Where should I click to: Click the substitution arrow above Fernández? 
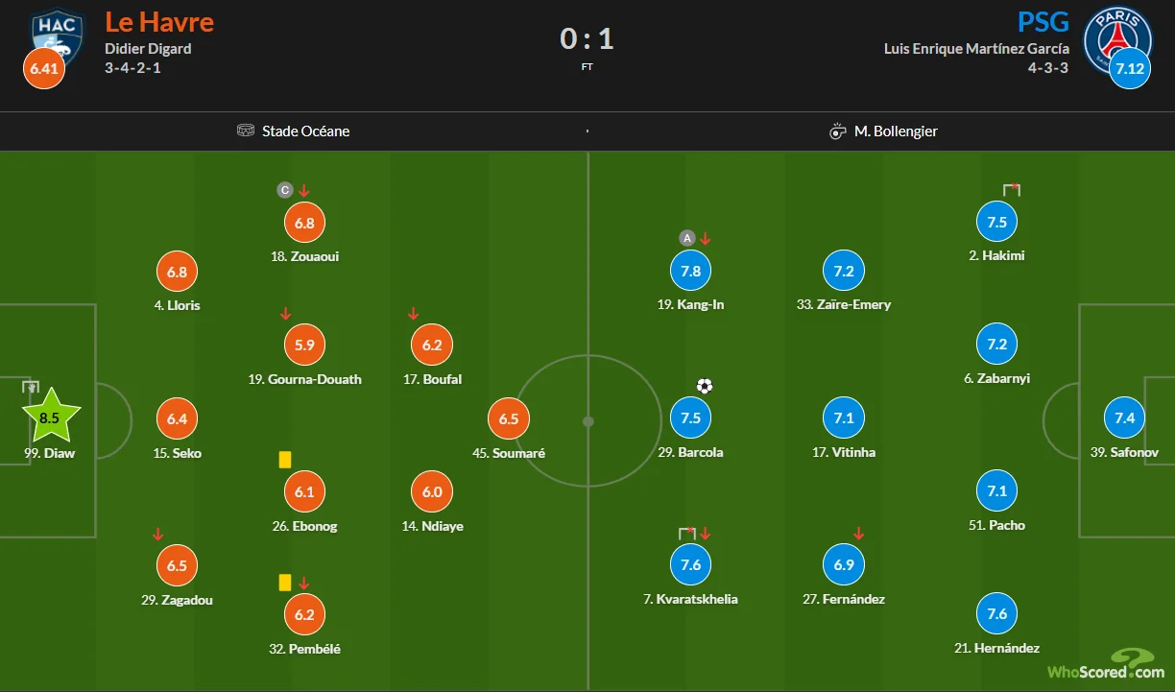[859, 534]
